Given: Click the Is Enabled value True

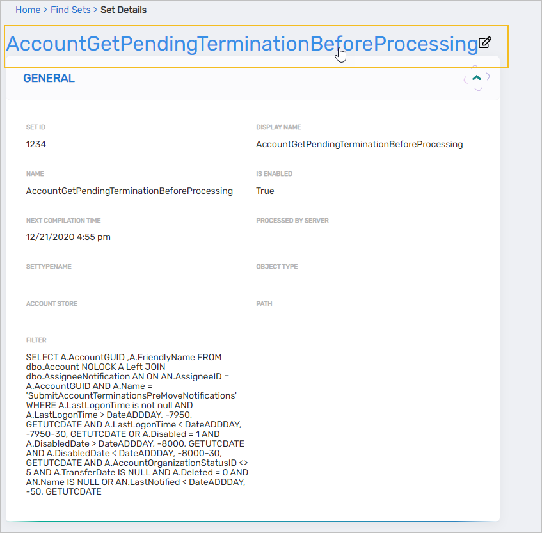Looking at the screenshot, I should (265, 191).
